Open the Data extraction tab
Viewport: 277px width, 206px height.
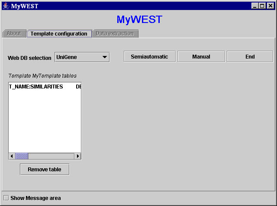[x=115, y=34]
